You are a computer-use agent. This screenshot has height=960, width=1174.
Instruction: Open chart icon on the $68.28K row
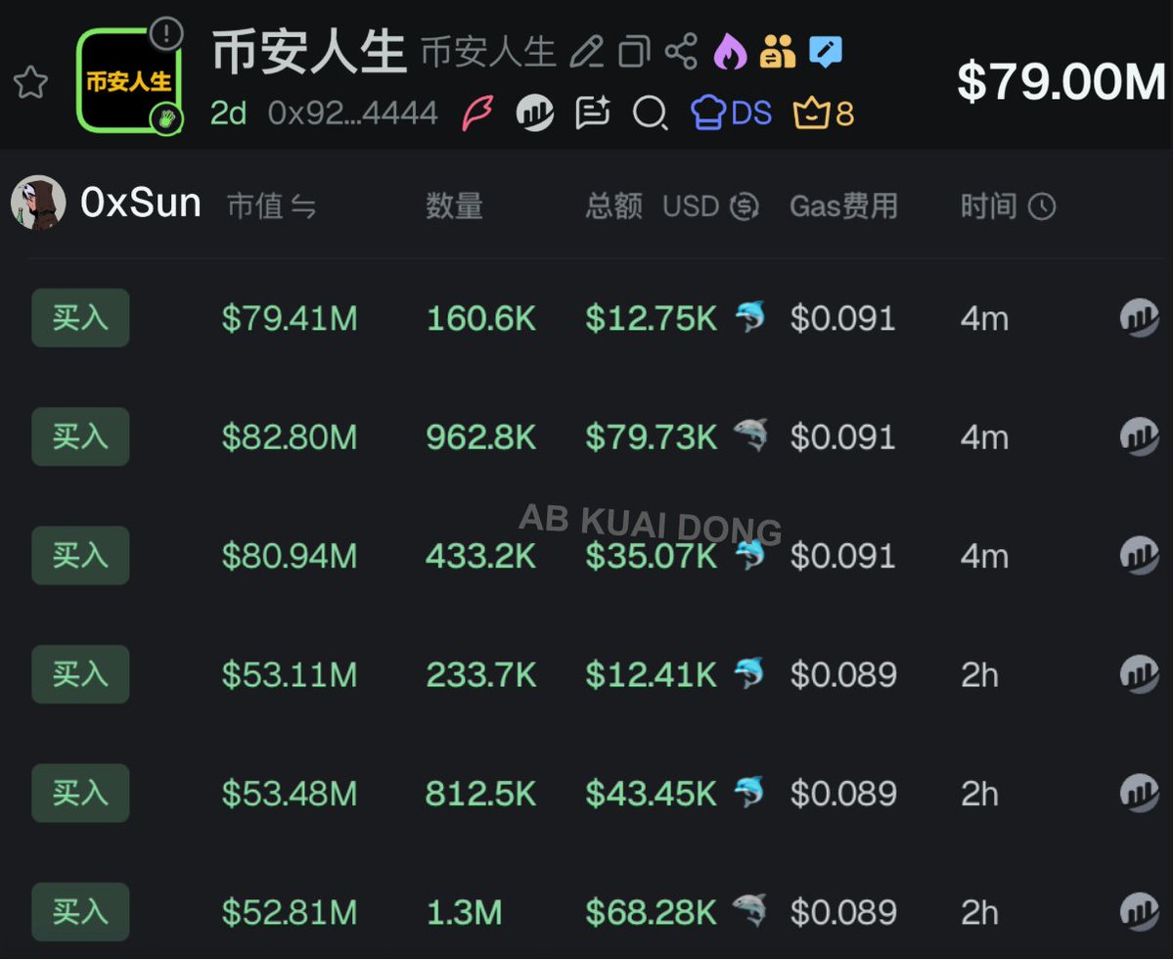pos(1140,912)
